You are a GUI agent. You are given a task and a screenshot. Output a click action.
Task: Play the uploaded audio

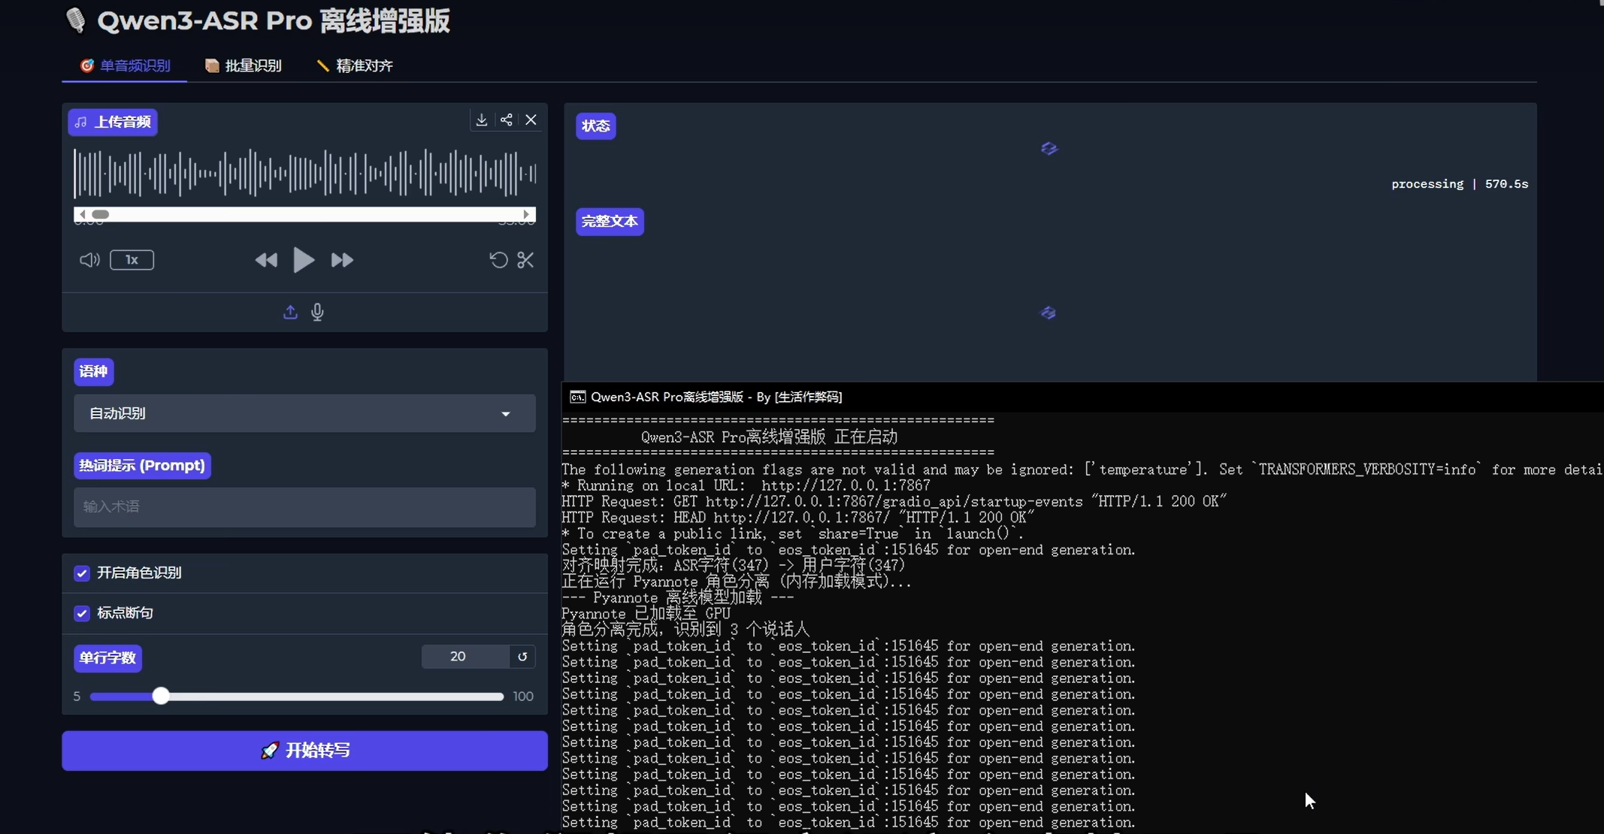coord(304,260)
